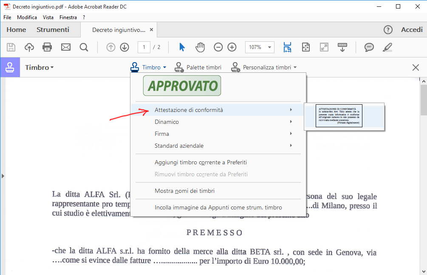The image size is (427, 275).
Task: Open the zoom level 107% dropdown
Action: tap(259, 47)
